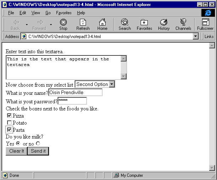
Task: Open the Help menu
Action: pyautogui.click(x=81, y=13)
